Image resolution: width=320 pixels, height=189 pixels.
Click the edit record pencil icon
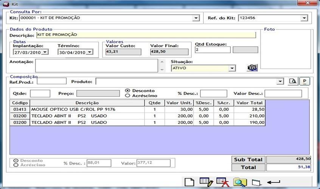206,182
